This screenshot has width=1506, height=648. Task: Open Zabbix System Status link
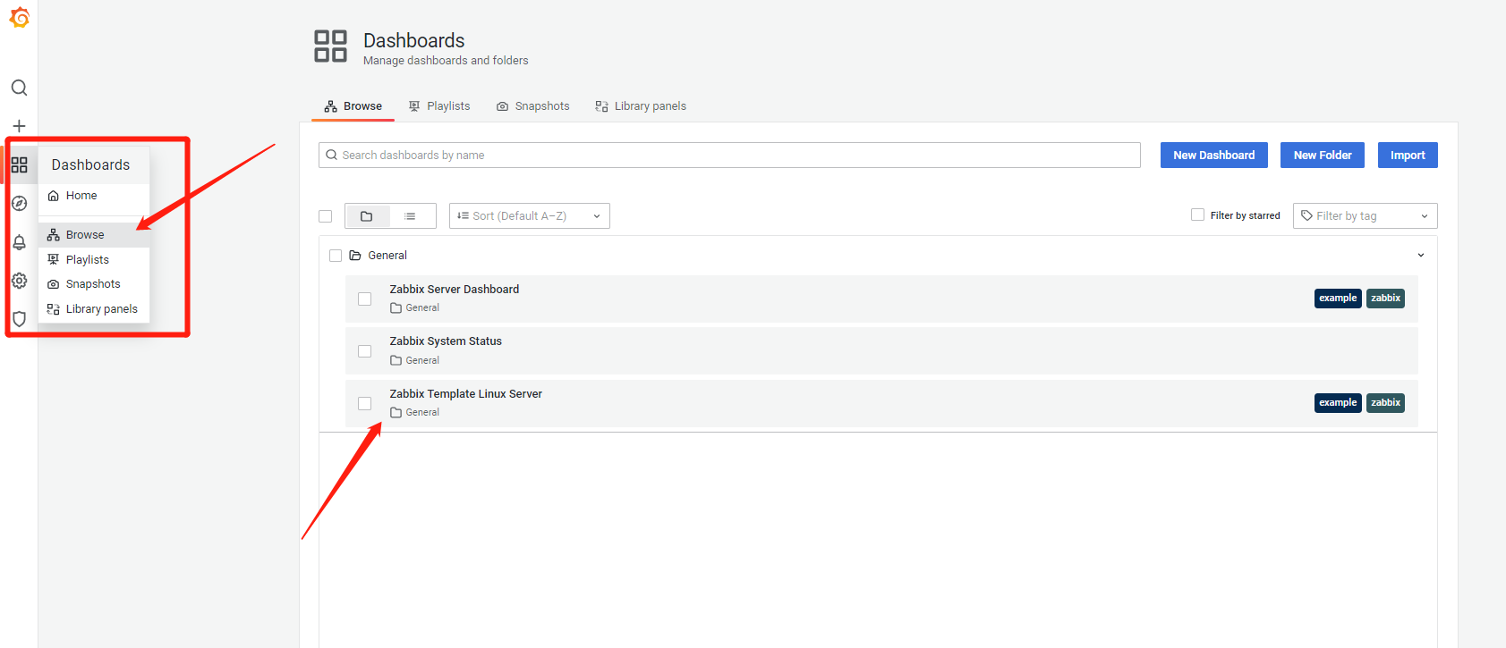[446, 341]
